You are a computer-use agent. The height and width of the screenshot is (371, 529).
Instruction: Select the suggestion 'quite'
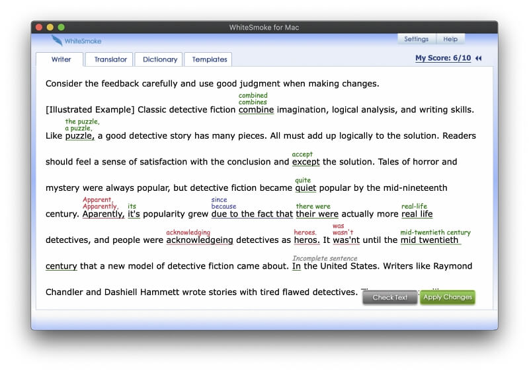click(x=303, y=180)
